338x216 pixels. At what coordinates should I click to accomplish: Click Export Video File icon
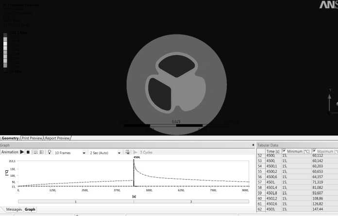(127, 152)
